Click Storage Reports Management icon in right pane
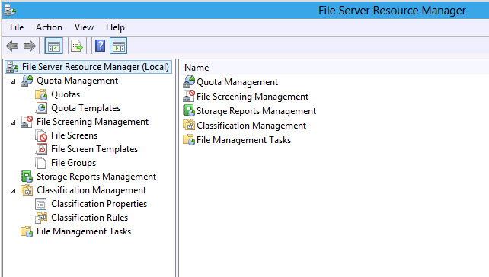 click(189, 110)
